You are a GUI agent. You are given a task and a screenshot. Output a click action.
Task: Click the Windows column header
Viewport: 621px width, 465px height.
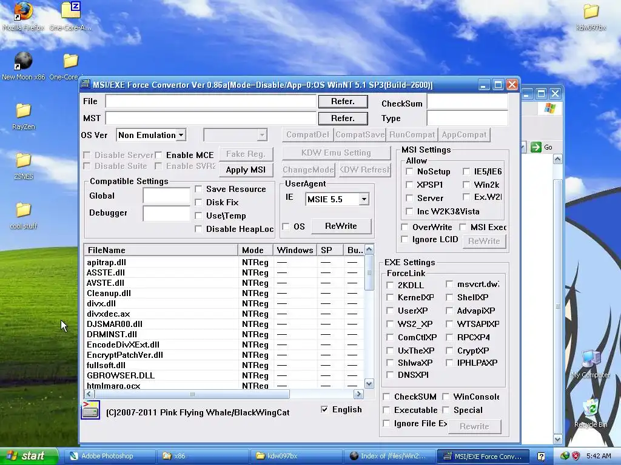(295, 250)
